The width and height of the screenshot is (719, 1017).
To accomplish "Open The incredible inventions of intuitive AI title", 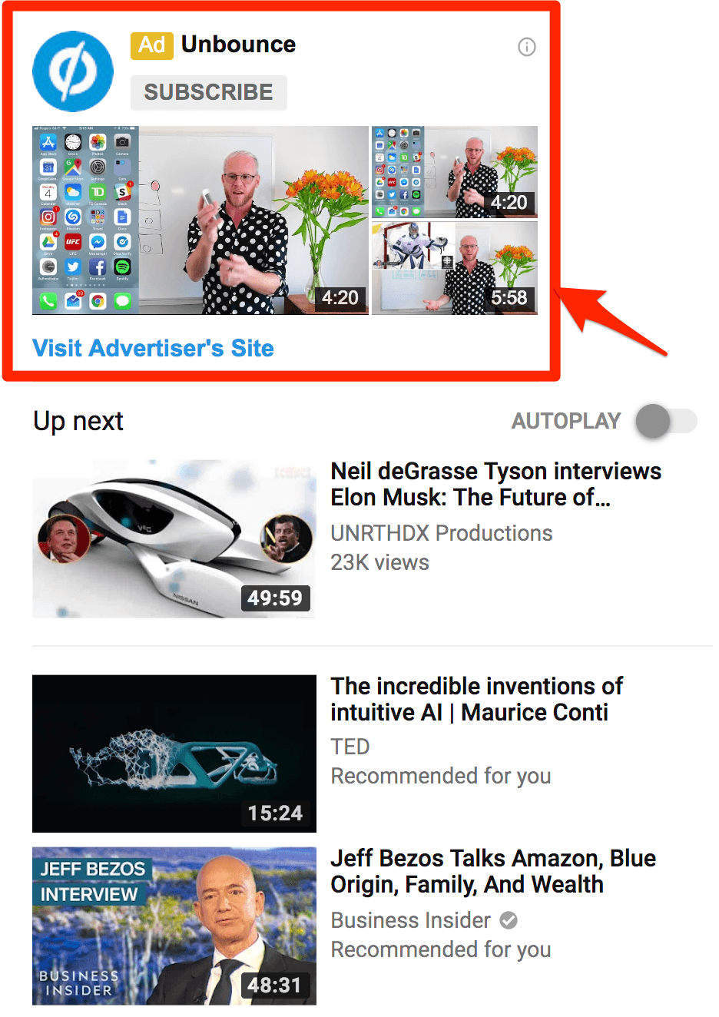I will tap(476, 699).
